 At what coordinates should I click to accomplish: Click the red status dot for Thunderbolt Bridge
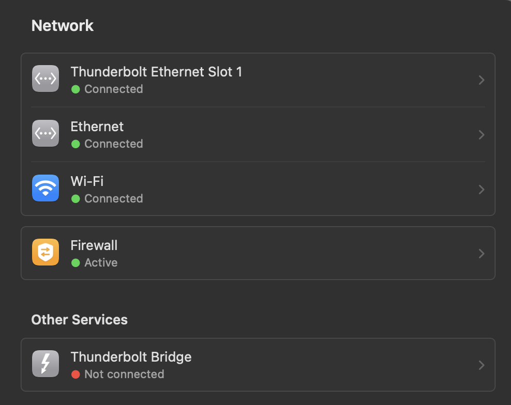tap(76, 374)
